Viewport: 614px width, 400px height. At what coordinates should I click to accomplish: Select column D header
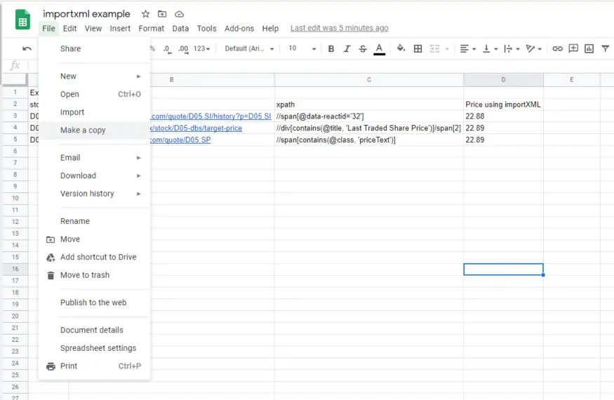pyautogui.click(x=503, y=79)
